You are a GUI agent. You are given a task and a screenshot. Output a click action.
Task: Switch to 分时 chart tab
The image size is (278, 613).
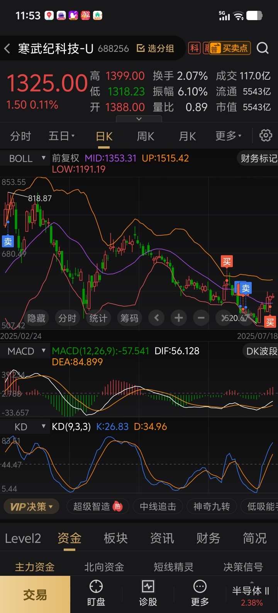[x=20, y=136]
